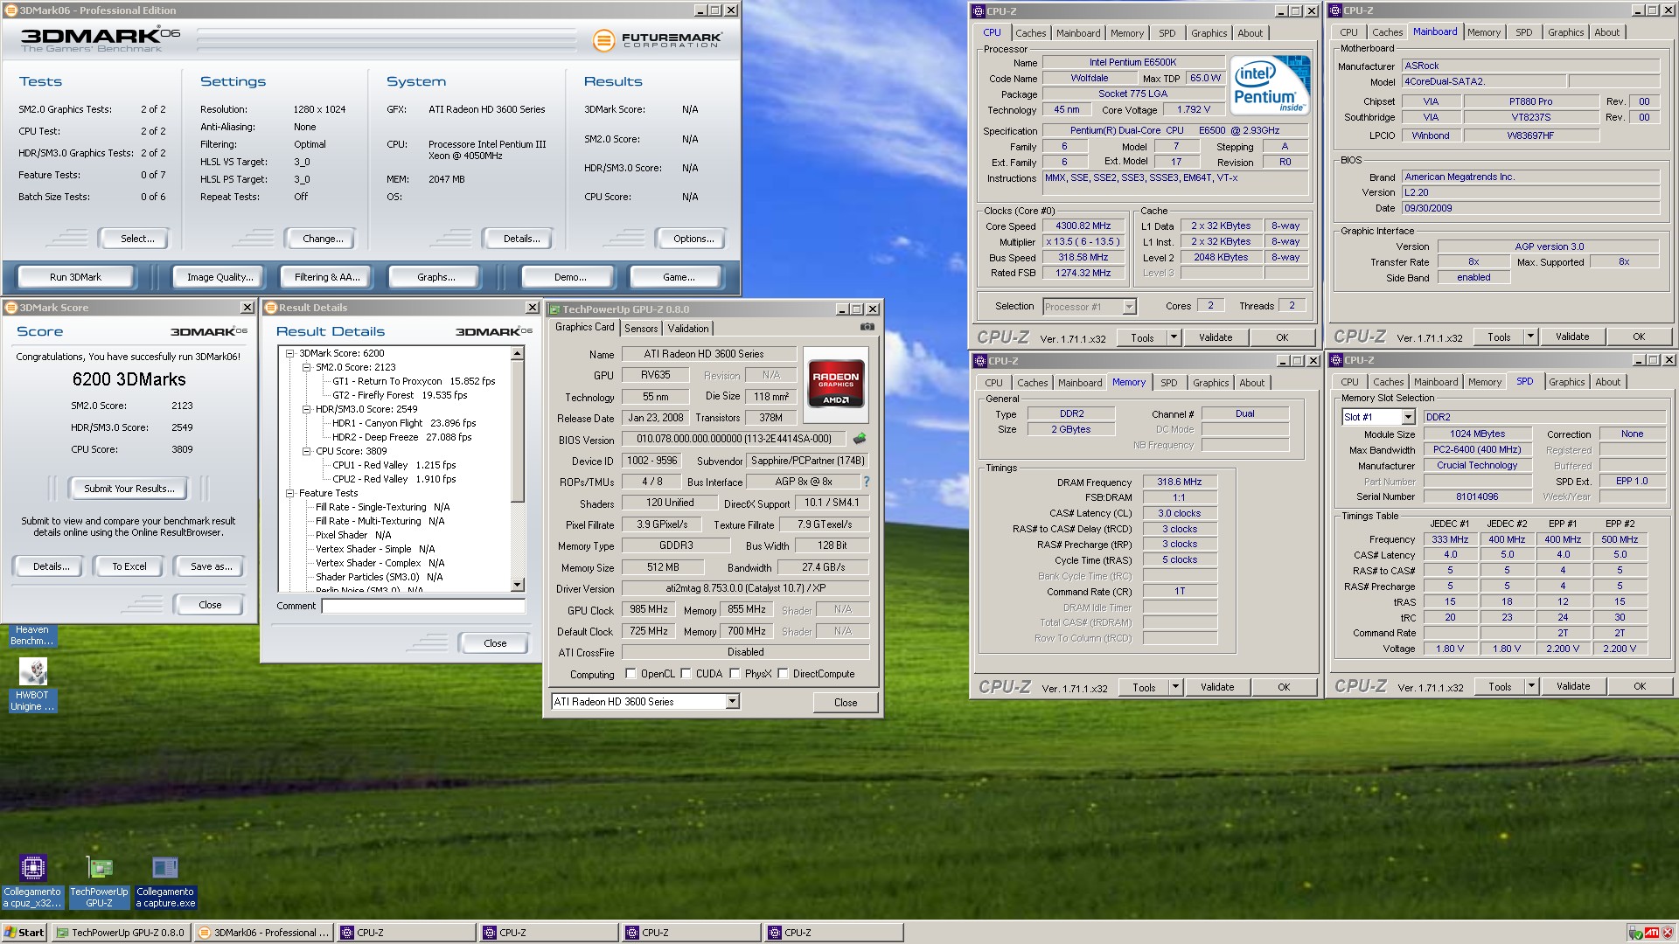Select the HWBOT Unigine desktop icon

[x=32, y=684]
